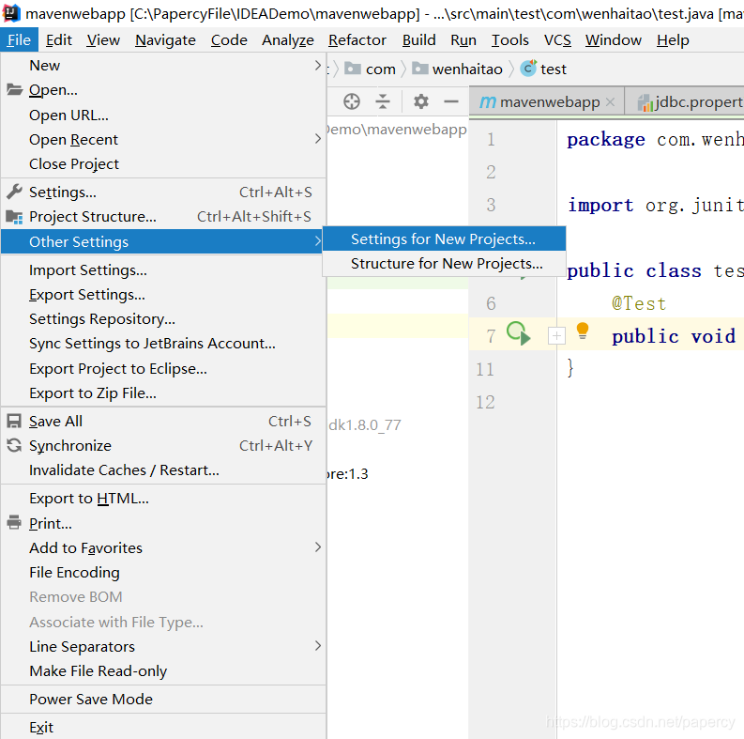Click the open folder icon beside Open
744x739 pixels.
point(14,89)
